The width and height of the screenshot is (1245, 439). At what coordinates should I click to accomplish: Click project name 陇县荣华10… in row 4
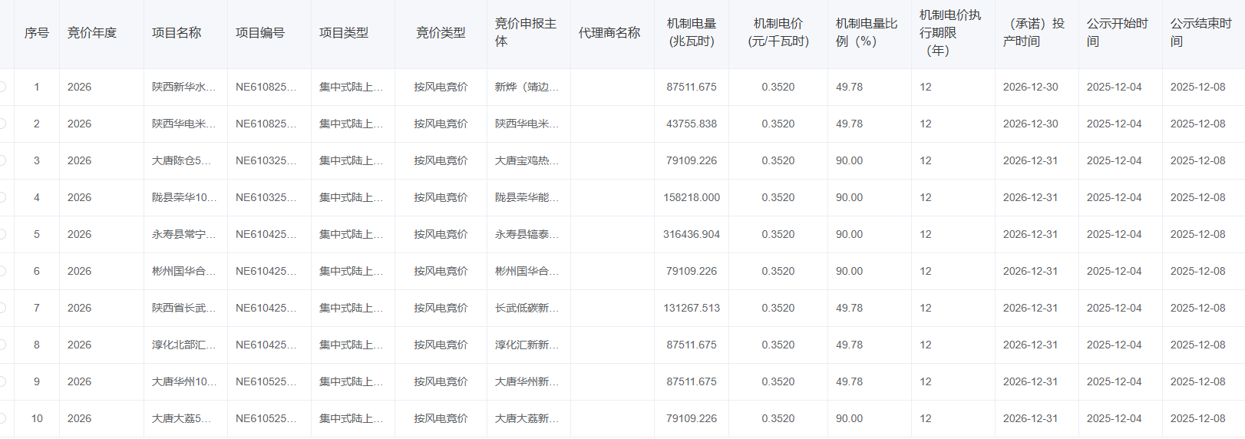pyautogui.click(x=184, y=197)
